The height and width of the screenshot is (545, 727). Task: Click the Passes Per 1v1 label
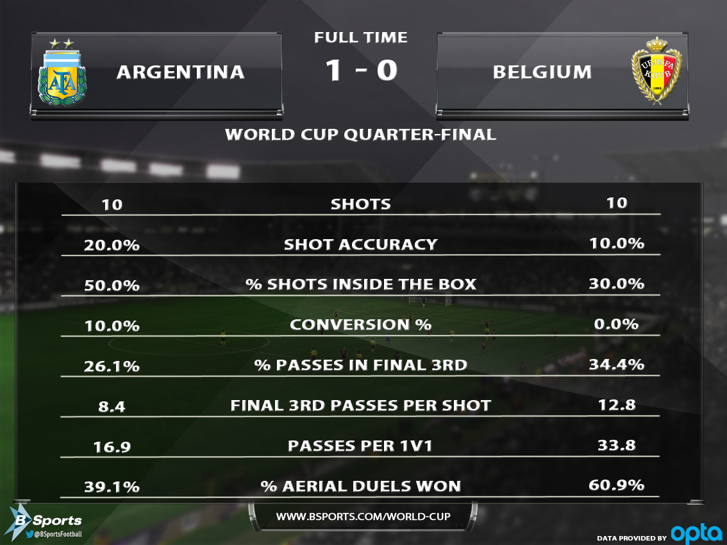[x=361, y=446]
